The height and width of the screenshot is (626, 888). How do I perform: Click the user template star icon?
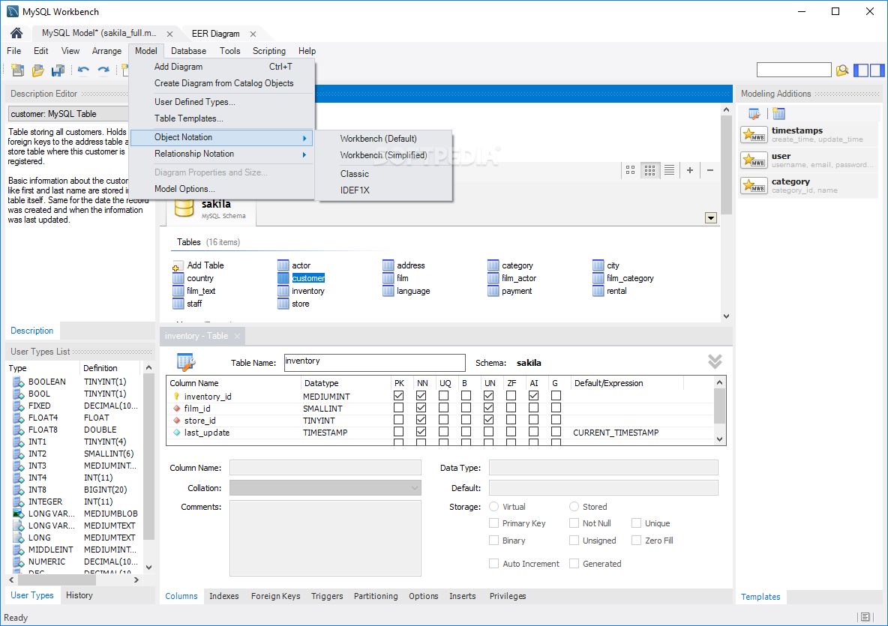754,160
